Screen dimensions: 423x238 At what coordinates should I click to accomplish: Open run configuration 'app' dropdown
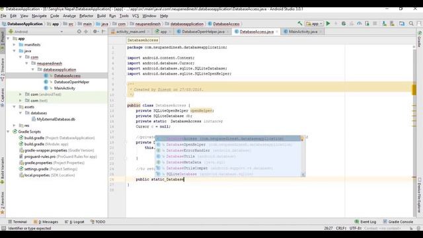315,24
